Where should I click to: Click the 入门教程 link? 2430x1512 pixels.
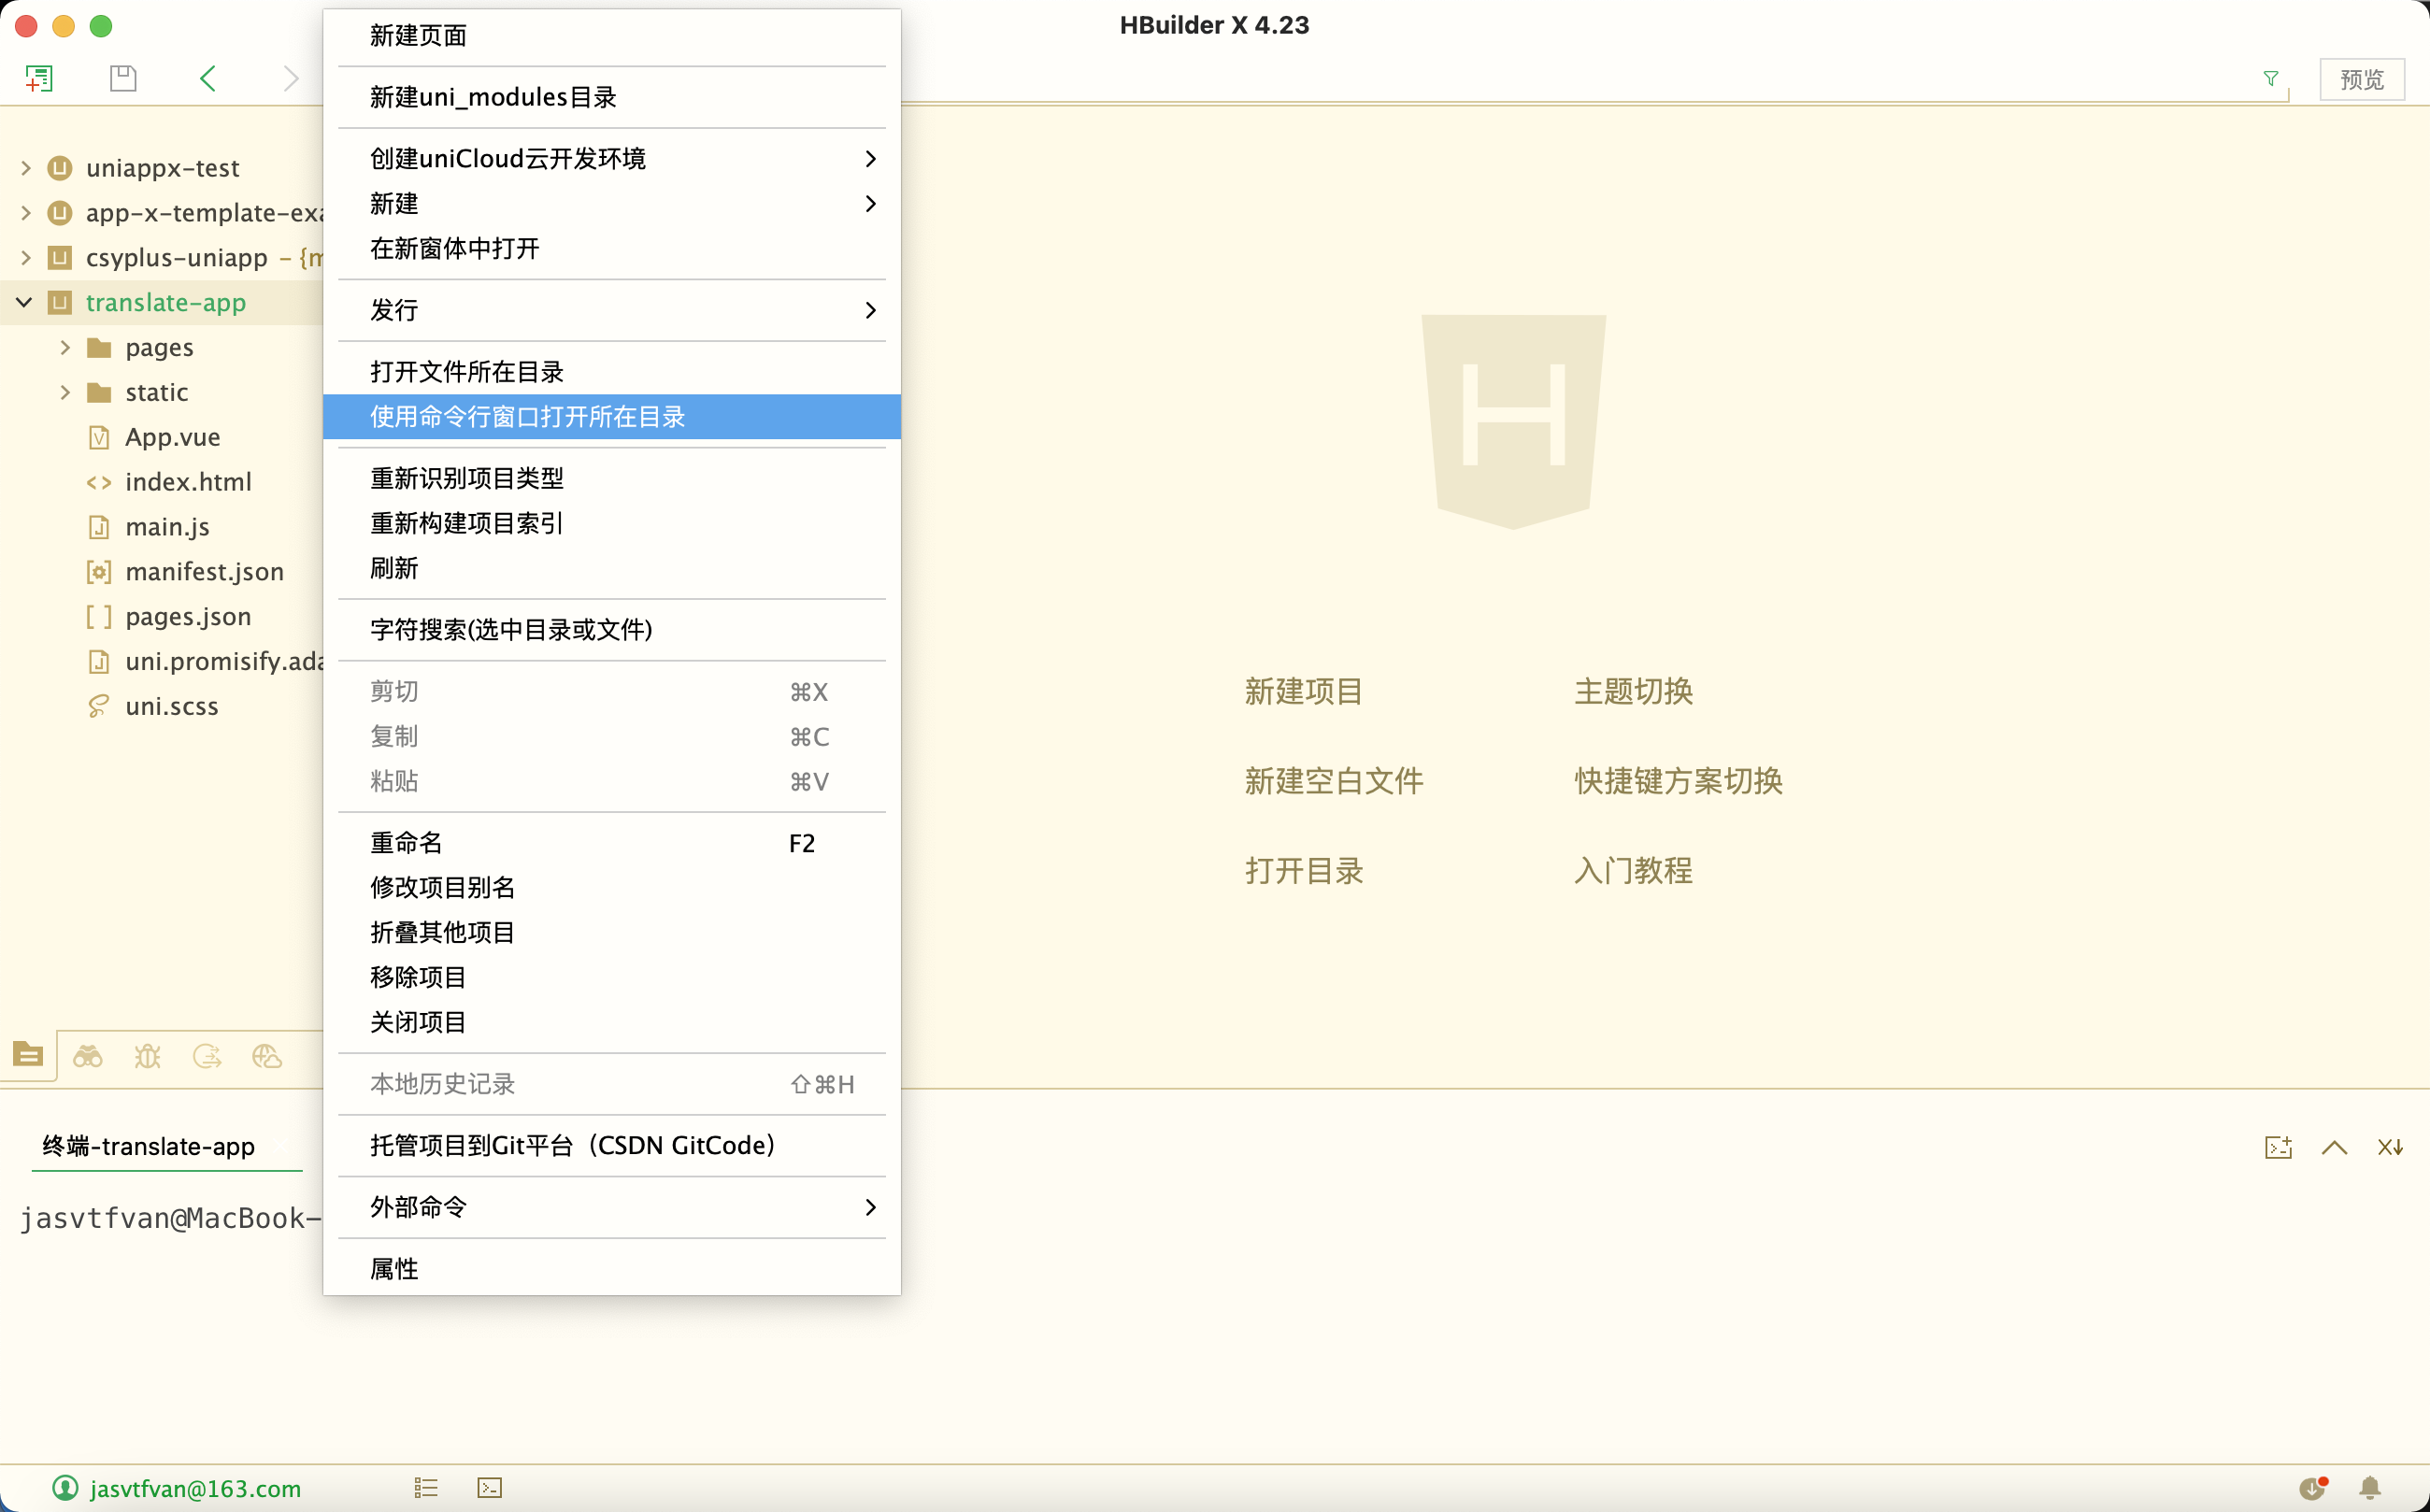[x=1633, y=870]
